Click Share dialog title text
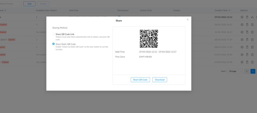This screenshot has height=113, width=257. click(119, 21)
